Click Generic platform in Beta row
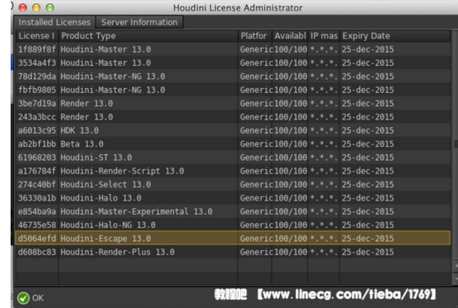458x308 pixels. pyautogui.click(x=256, y=143)
